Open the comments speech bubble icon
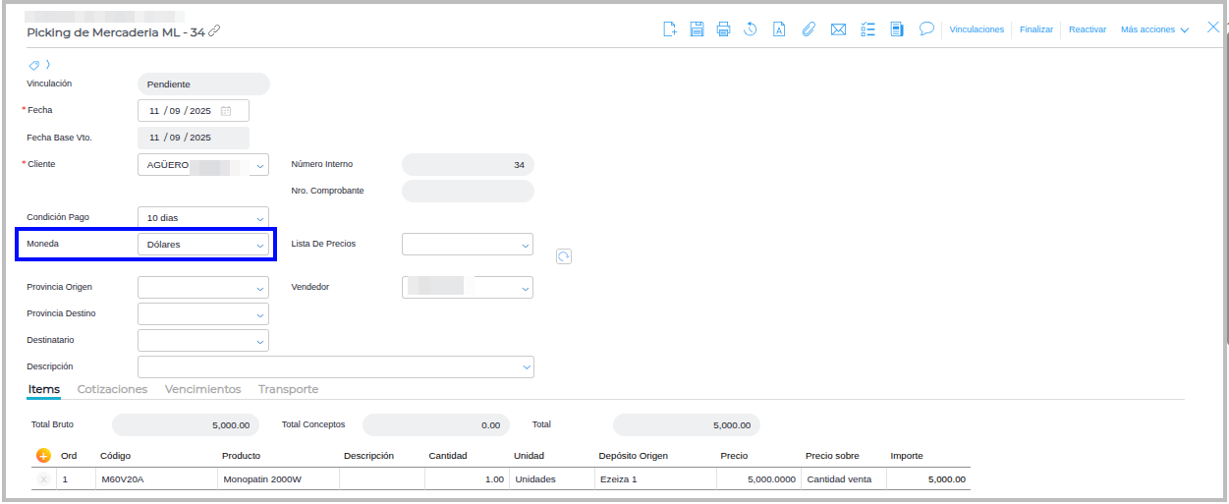The width and height of the screenshot is (1229, 504). pyautogui.click(x=925, y=29)
